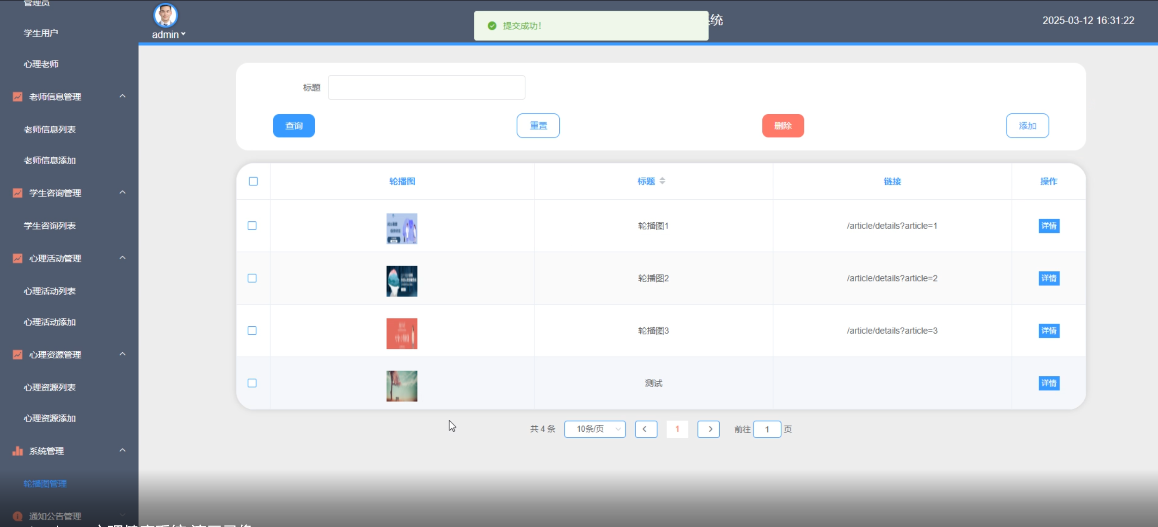Open 老师信息列表 in sidebar
1158x527 pixels.
[x=49, y=129]
